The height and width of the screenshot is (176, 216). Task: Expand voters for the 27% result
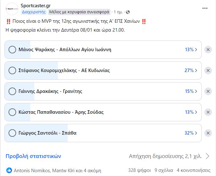coord(196,70)
